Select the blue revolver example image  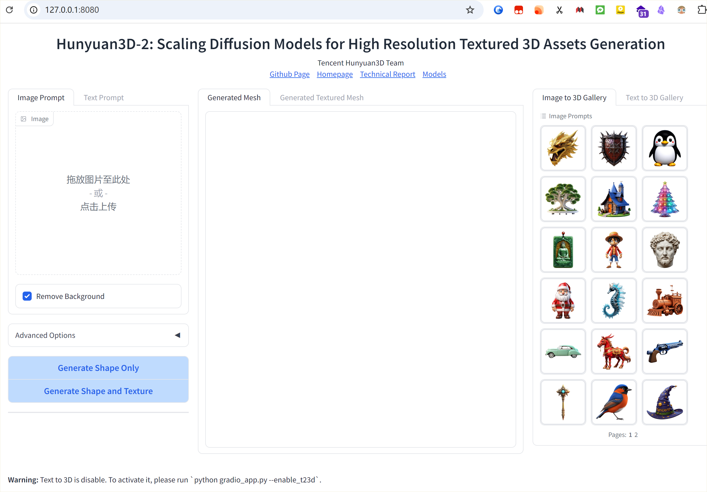pyautogui.click(x=665, y=351)
